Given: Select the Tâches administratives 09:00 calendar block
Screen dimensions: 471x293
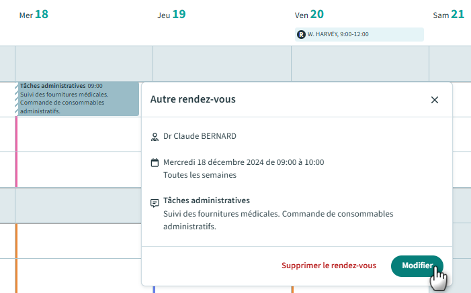Looking at the screenshot, I should (77, 99).
